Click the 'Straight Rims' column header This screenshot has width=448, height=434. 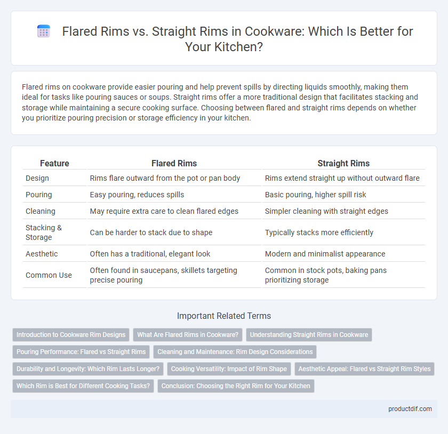point(343,163)
